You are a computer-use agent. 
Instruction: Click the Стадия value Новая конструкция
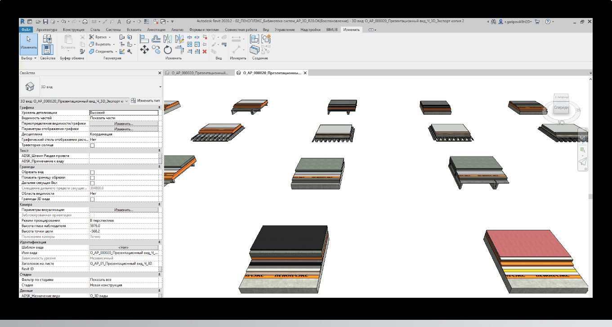tap(124, 285)
